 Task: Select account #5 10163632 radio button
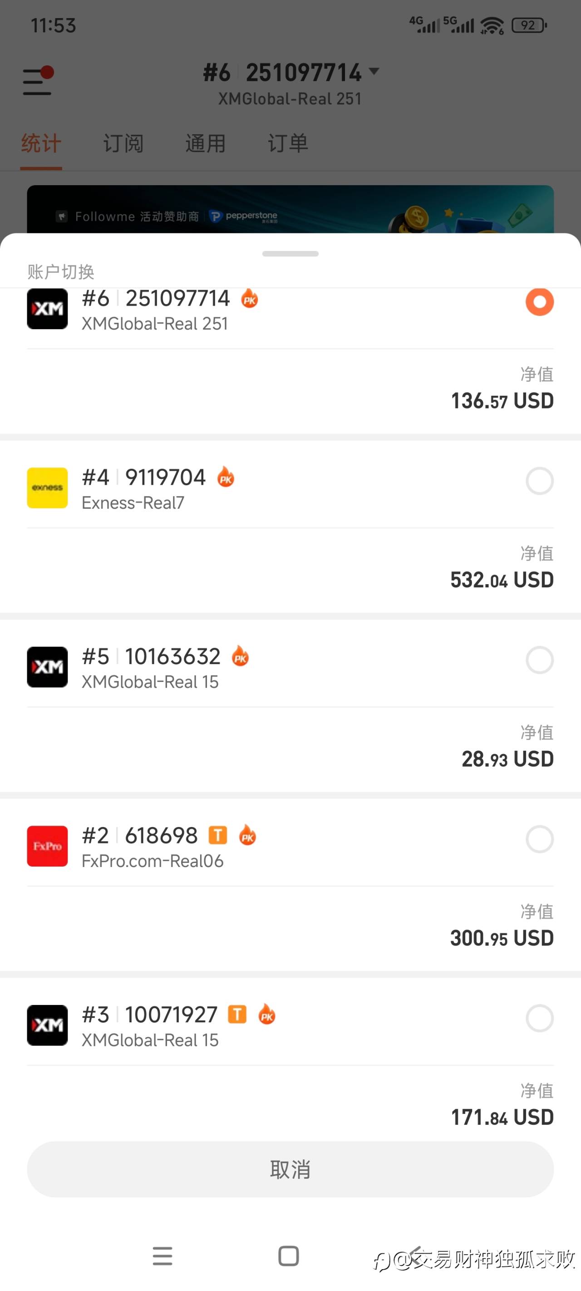(x=539, y=660)
